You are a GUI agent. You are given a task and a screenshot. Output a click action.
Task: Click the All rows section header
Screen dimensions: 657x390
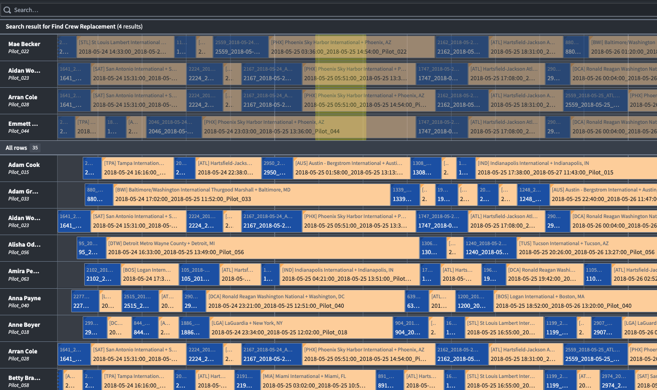pyautogui.click(x=328, y=148)
